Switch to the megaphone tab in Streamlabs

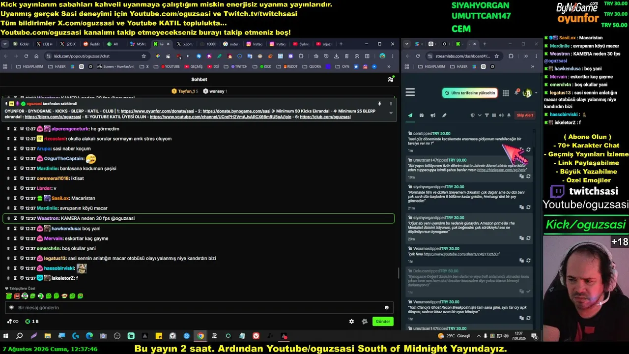point(433,116)
